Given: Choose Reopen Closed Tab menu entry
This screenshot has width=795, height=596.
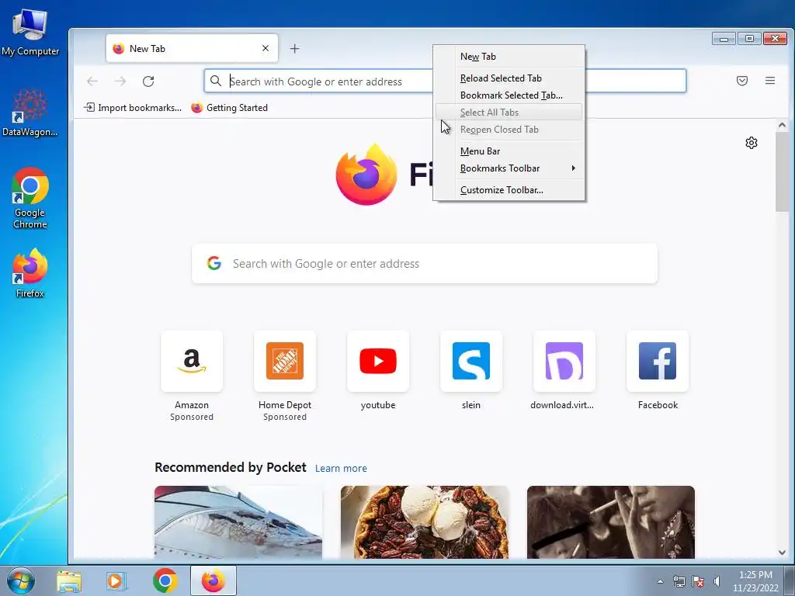Looking at the screenshot, I should pyautogui.click(x=509, y=130).
